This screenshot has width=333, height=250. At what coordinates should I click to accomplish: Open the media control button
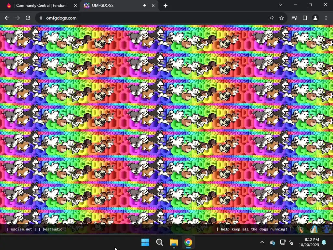click(x=294, y=18)
